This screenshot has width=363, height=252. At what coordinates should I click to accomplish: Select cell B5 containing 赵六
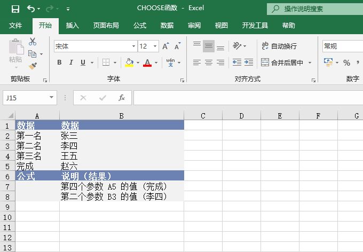tap(122, 166)
